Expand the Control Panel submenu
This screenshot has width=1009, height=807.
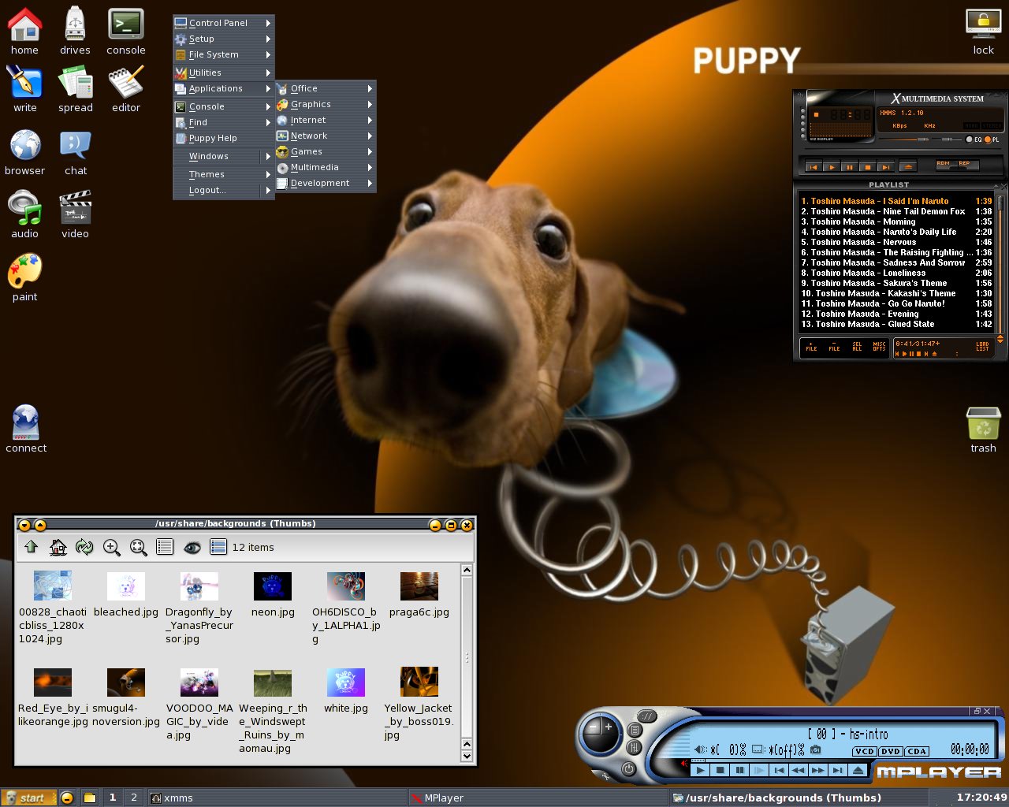[x=224, y=23]
